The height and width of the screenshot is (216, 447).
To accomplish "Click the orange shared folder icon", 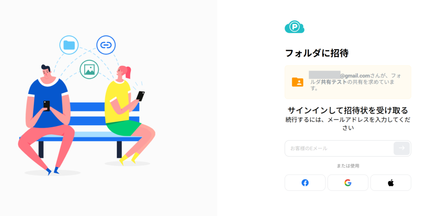I will pos(298,82).
